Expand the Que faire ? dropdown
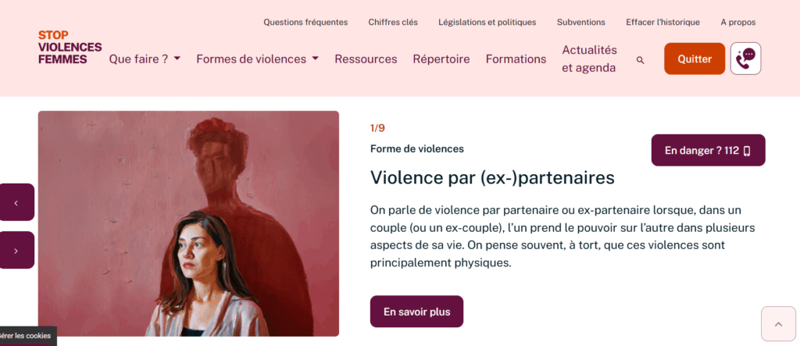Viewport: 800px width, 346px height. 145,59
